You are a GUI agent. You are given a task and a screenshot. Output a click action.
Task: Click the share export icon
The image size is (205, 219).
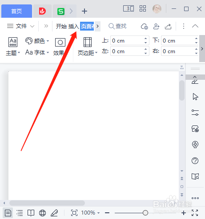(168, 27)
